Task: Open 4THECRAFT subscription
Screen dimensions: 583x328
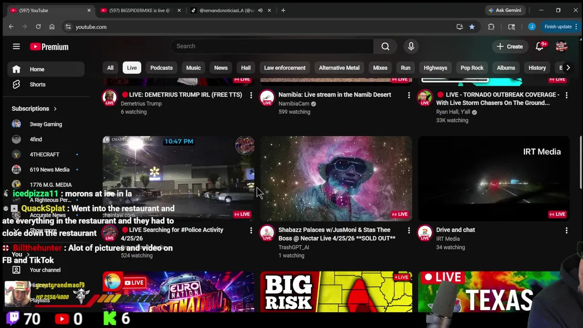Action: (46, 154)
